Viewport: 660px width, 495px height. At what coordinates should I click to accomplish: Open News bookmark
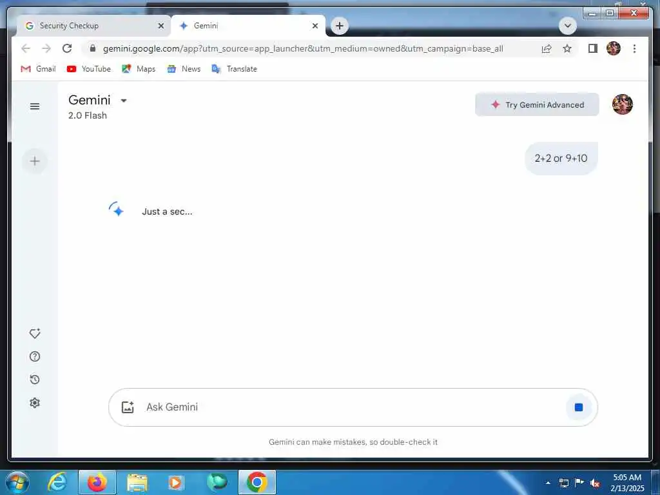(x=184, y=68)
